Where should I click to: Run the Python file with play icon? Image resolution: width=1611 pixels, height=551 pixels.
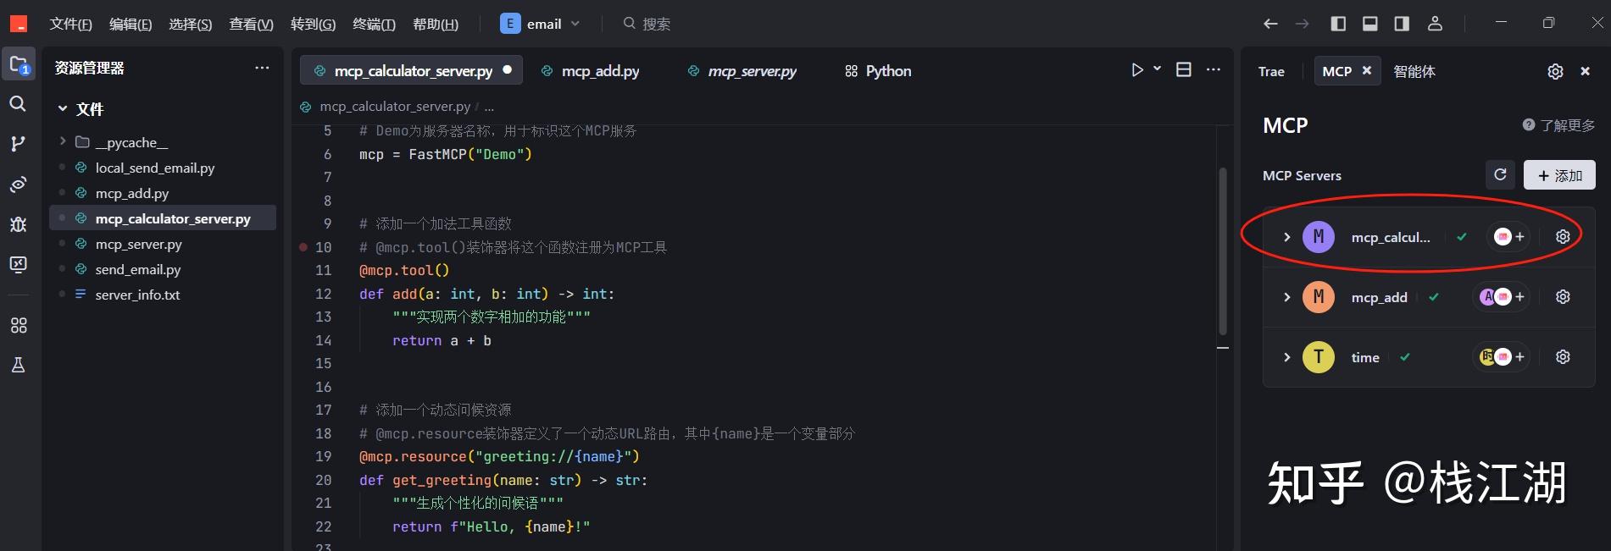(1137, 70)
